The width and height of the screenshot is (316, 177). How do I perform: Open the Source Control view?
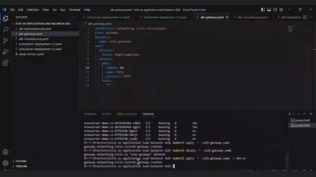coord(5,40)
